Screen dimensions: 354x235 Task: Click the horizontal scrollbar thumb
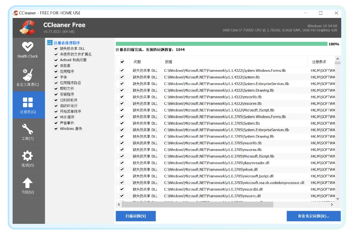coord(198,205)
